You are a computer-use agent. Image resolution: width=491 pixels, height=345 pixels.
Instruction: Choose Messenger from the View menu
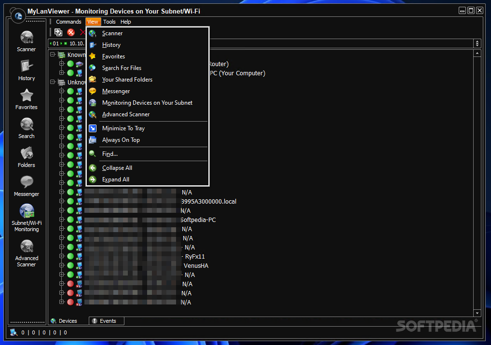147,91
